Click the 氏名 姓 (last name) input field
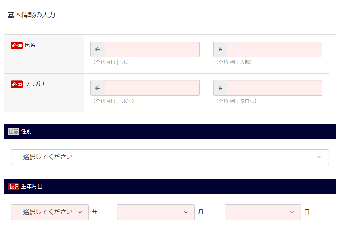Screen dimensions: 340x232 point(152,49)
